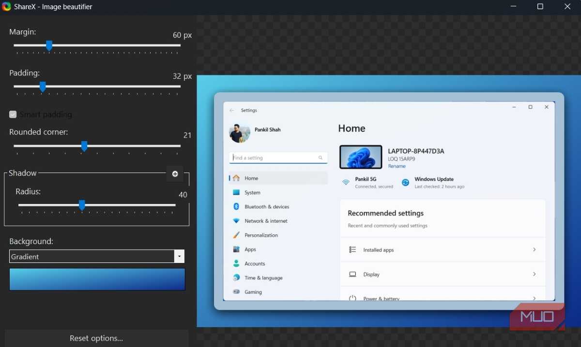Click the ShareX app icon in title bar

[7, 7]
